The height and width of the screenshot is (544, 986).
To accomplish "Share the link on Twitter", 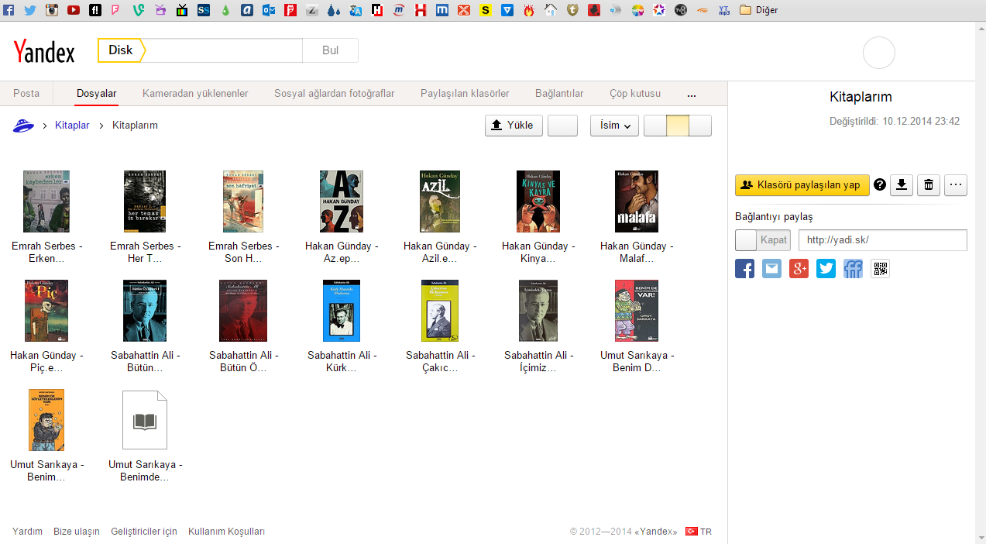I will point(826,269).
